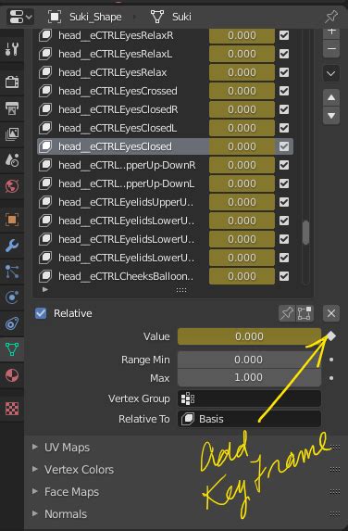Select head__eCTRLEyesRelaxL shape key row

[x=165, y=54]
